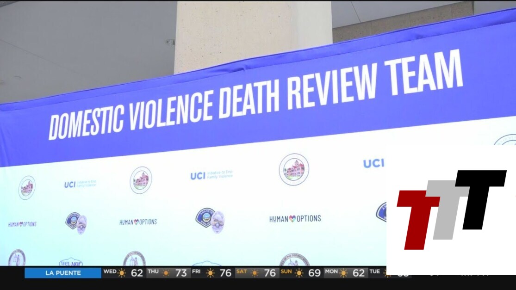Click the UCI logo partly hidden by TTT overlay
This screenshot has width=516, height=290.
[373, 163]
